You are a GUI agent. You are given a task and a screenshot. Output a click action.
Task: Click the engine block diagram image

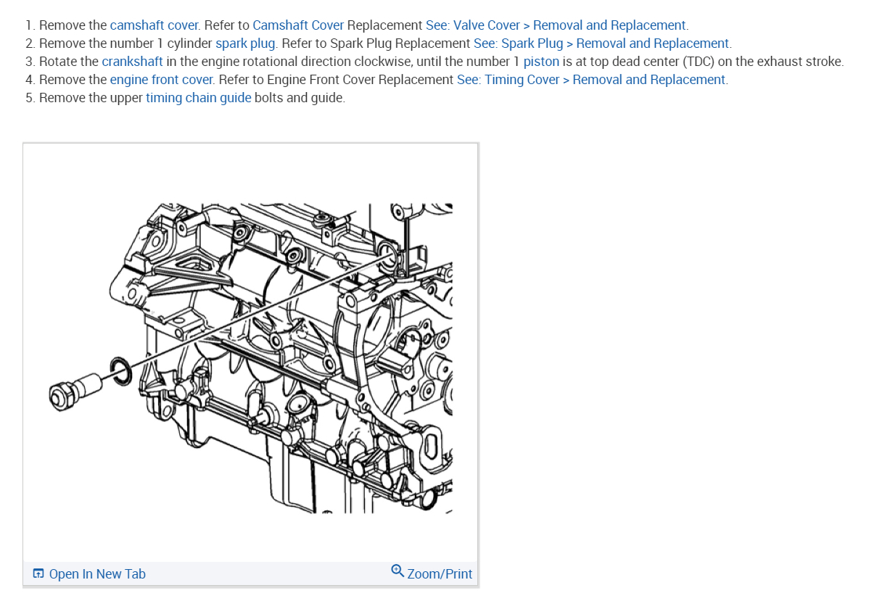tap(251, 358)
